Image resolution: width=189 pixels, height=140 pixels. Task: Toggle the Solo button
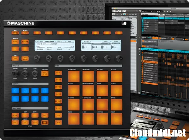click(x=58, y=115)
